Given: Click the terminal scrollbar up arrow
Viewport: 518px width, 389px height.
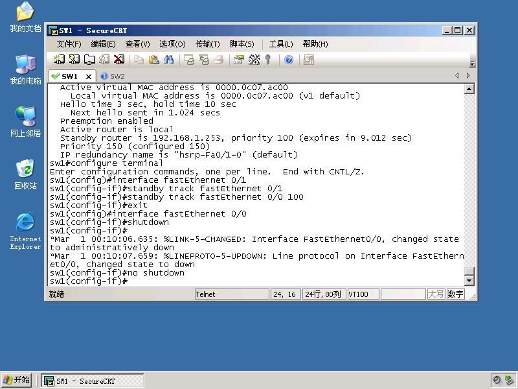Looking at the screenshot, I should pyautogui.click(x=469, y=89).
